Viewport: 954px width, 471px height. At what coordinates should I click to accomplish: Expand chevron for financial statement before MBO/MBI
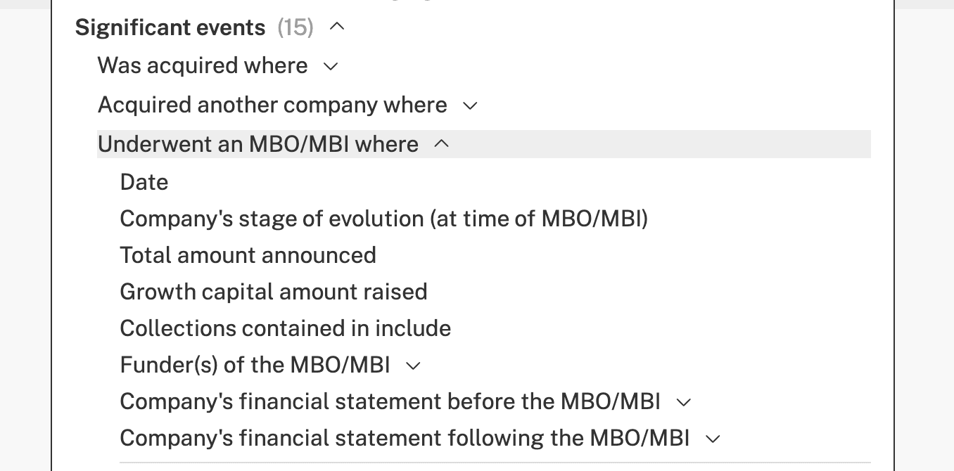click(684, 403)
